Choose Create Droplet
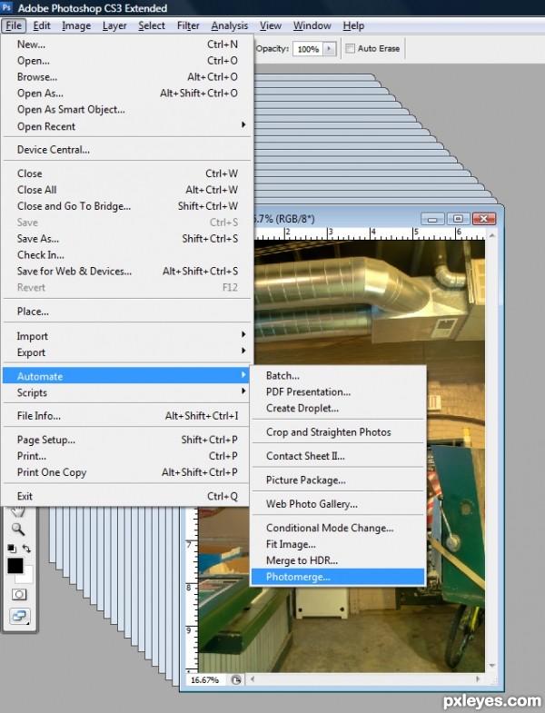 point(338,408)
